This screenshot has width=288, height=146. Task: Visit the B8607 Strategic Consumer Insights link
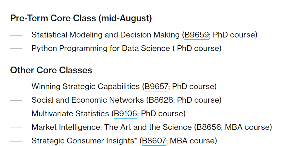click(x=154, y=141)
